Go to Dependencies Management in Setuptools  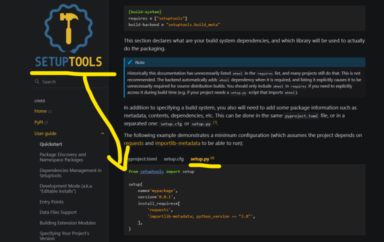pyautogui.click(x=70, y=173)
